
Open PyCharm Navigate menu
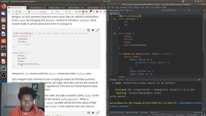(124, 7)
